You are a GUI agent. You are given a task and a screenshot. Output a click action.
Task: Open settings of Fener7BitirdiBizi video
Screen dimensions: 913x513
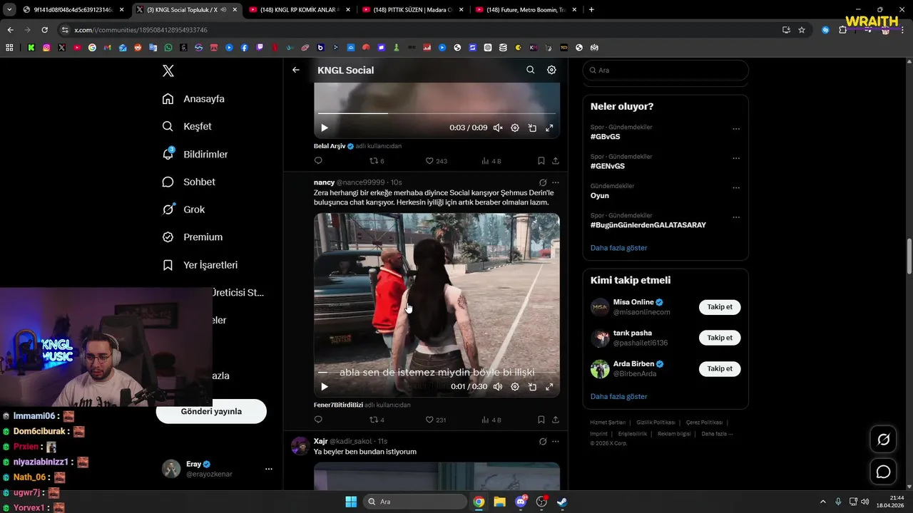point(515,386)
